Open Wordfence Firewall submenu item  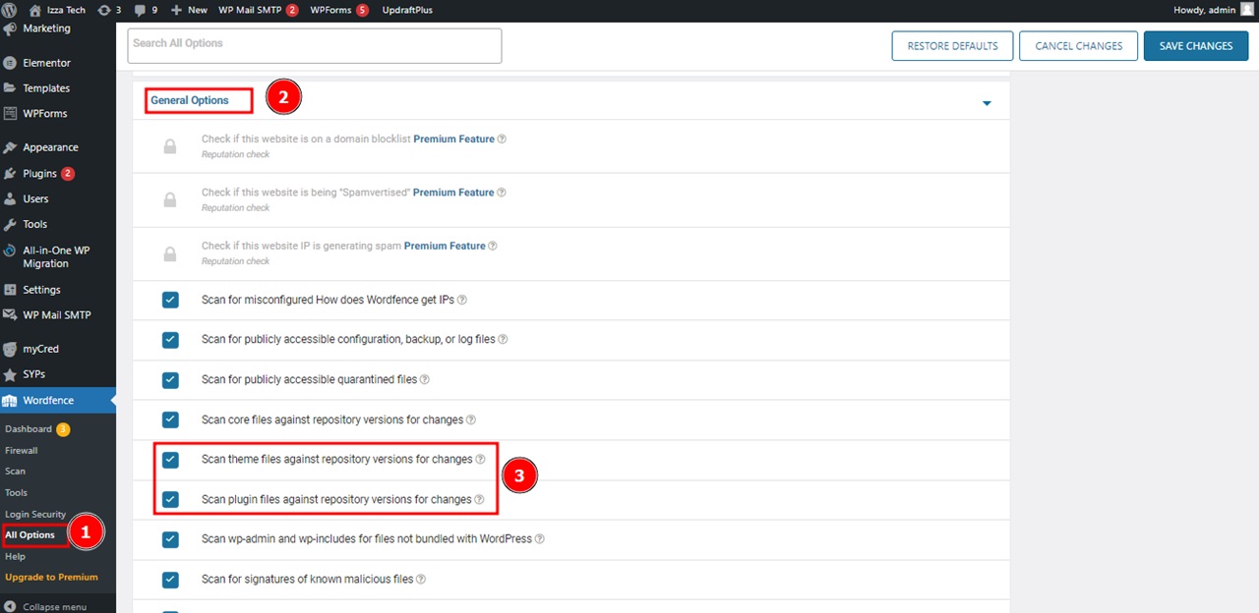click(x=22, y=451)
